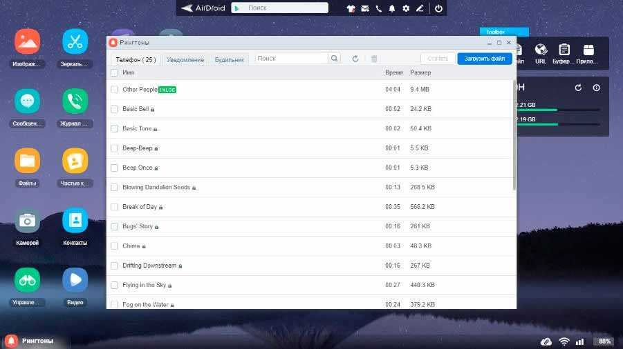This screenshot has width=623, height=349.
Task: Open the Files folder icon
Action: [x=28, y=161]
